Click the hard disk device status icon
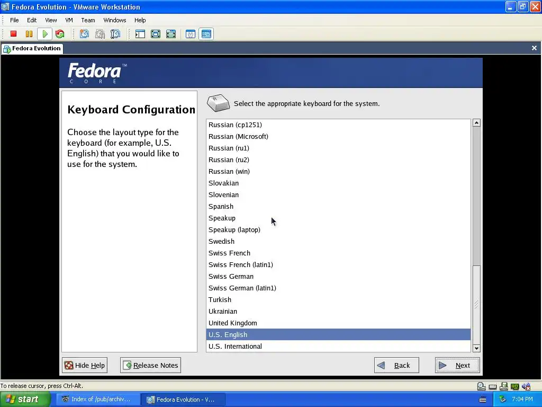542x407 pixels. coord(493,386)
